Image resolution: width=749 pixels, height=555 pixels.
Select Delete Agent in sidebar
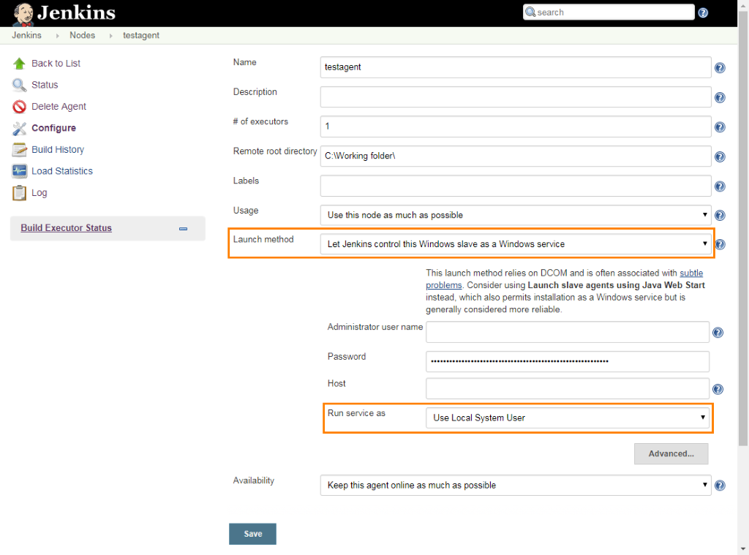tap(59, 107)
